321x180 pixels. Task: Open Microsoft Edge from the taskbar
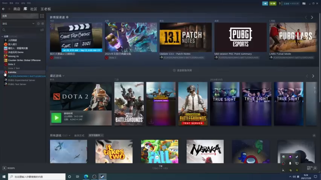click(86, 176)
